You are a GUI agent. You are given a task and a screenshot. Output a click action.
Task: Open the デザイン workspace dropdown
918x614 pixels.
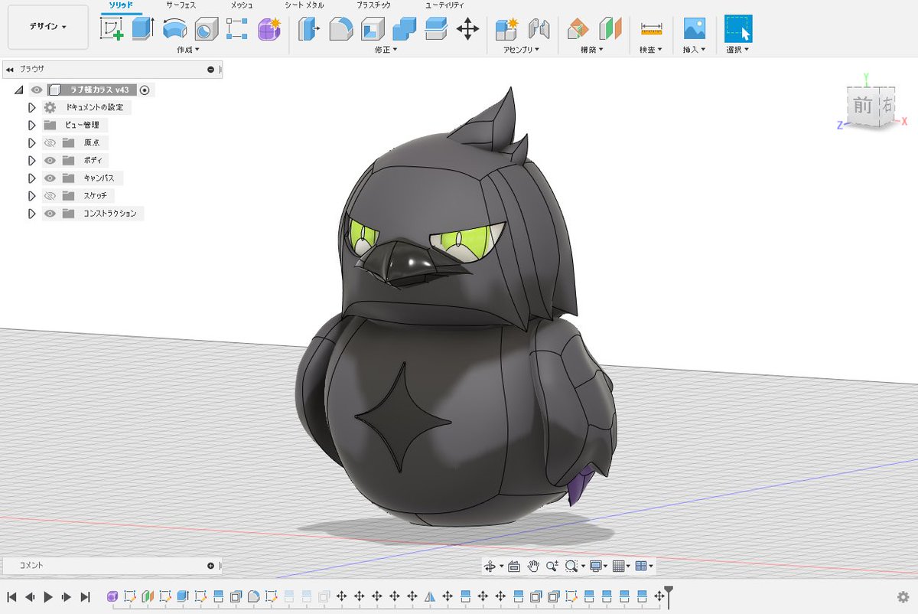(48, 27)
